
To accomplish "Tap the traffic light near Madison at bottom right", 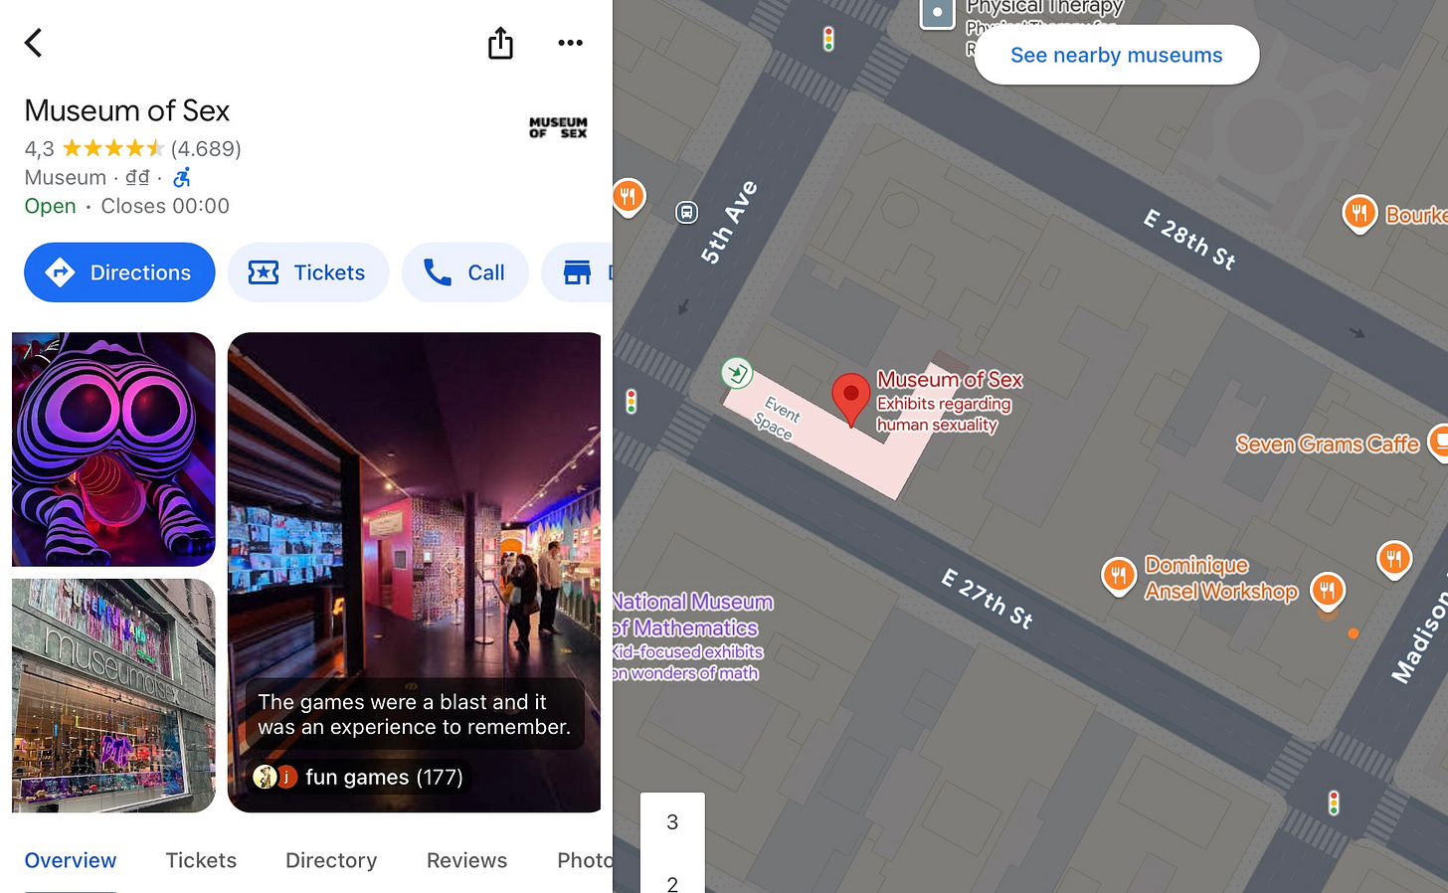I will coord(1334,803).
